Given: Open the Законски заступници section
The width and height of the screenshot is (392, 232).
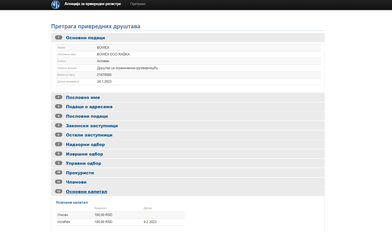Looking at the screenshot, I should tap(92, 126).
